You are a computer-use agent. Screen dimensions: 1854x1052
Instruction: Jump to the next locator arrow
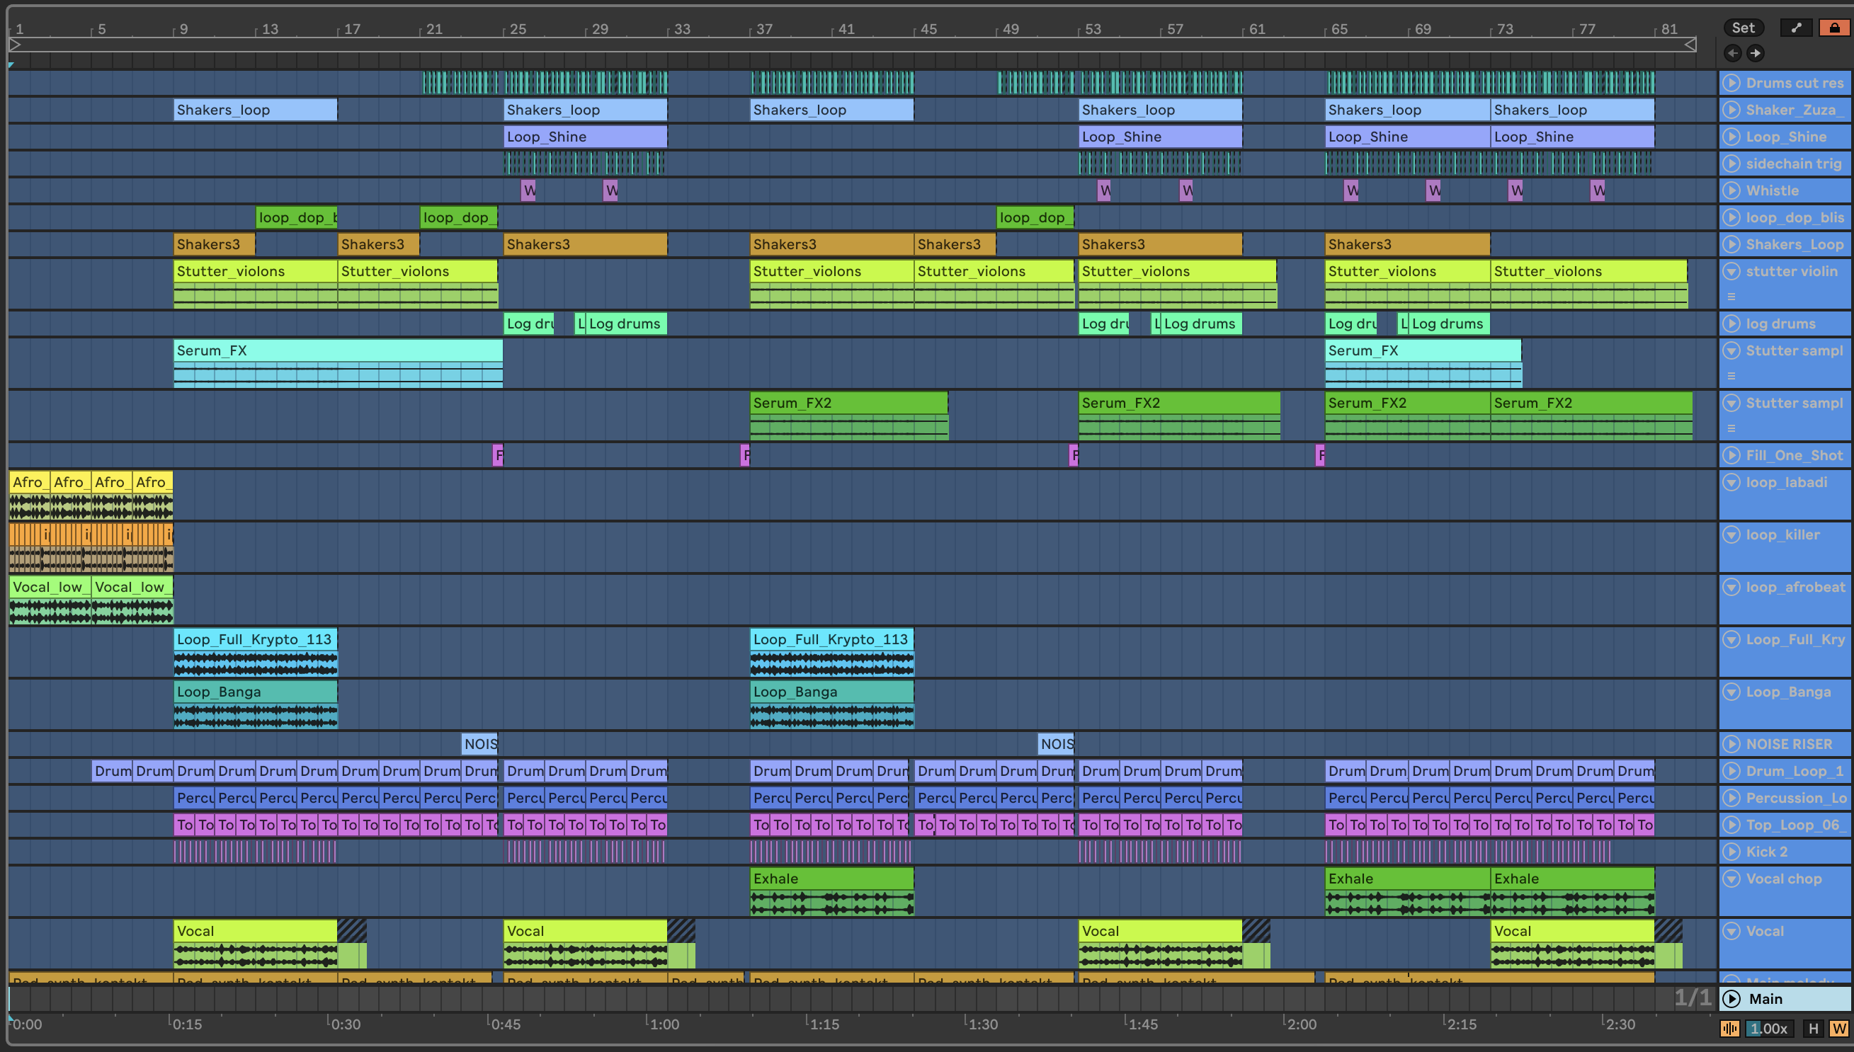coord(1755,53)
